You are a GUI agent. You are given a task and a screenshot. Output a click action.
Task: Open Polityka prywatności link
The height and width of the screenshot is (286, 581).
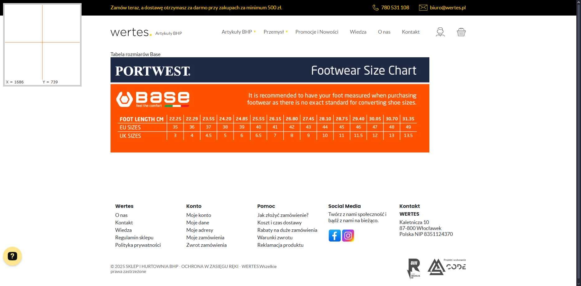[x=138, y=245]
